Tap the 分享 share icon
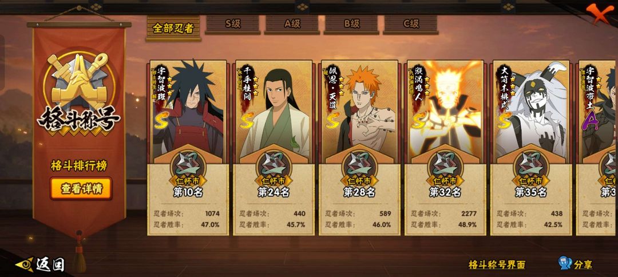The height and width of the screenshot is (277, 618). pos(565,263)
